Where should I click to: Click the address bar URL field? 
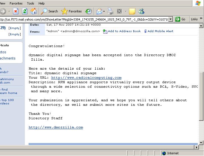[84, 19]
